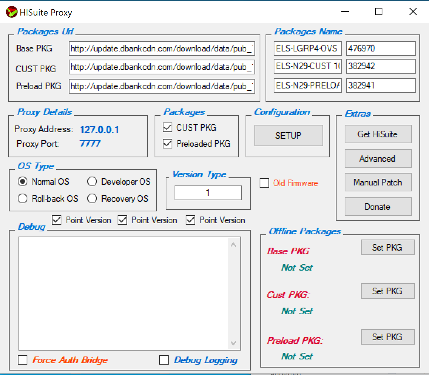Minimize the HiSuite Proxy window

(345, 12)
